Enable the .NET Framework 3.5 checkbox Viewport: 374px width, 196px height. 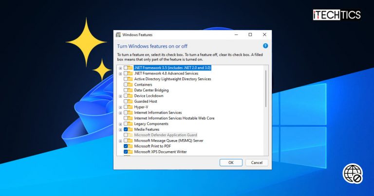(126, 68)
